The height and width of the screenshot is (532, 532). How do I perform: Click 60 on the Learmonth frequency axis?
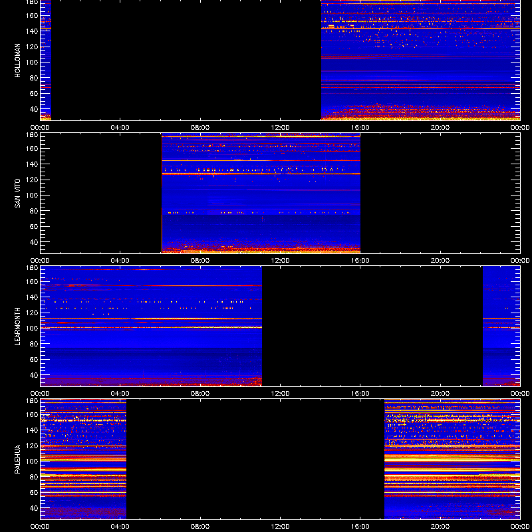point(35,360)
